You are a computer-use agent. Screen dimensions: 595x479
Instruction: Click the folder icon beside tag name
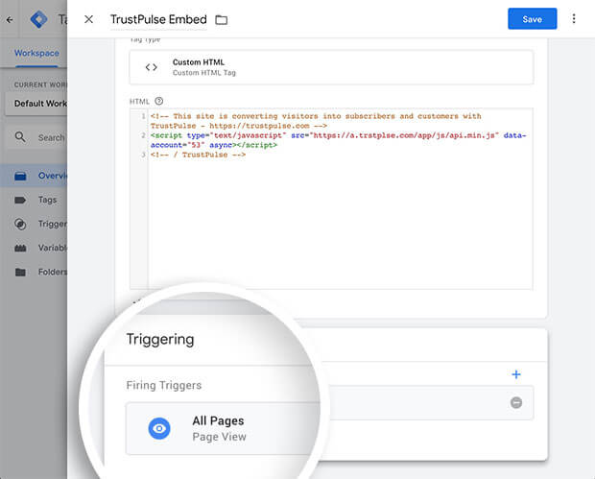[x=222, y=20]
